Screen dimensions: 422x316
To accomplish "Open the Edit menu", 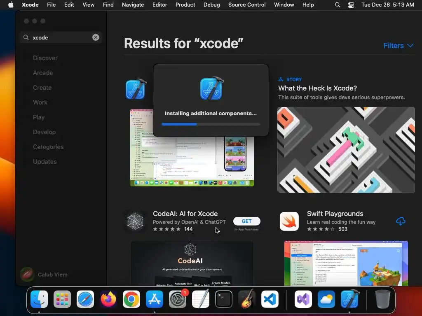I will click(x=69, y=5).
